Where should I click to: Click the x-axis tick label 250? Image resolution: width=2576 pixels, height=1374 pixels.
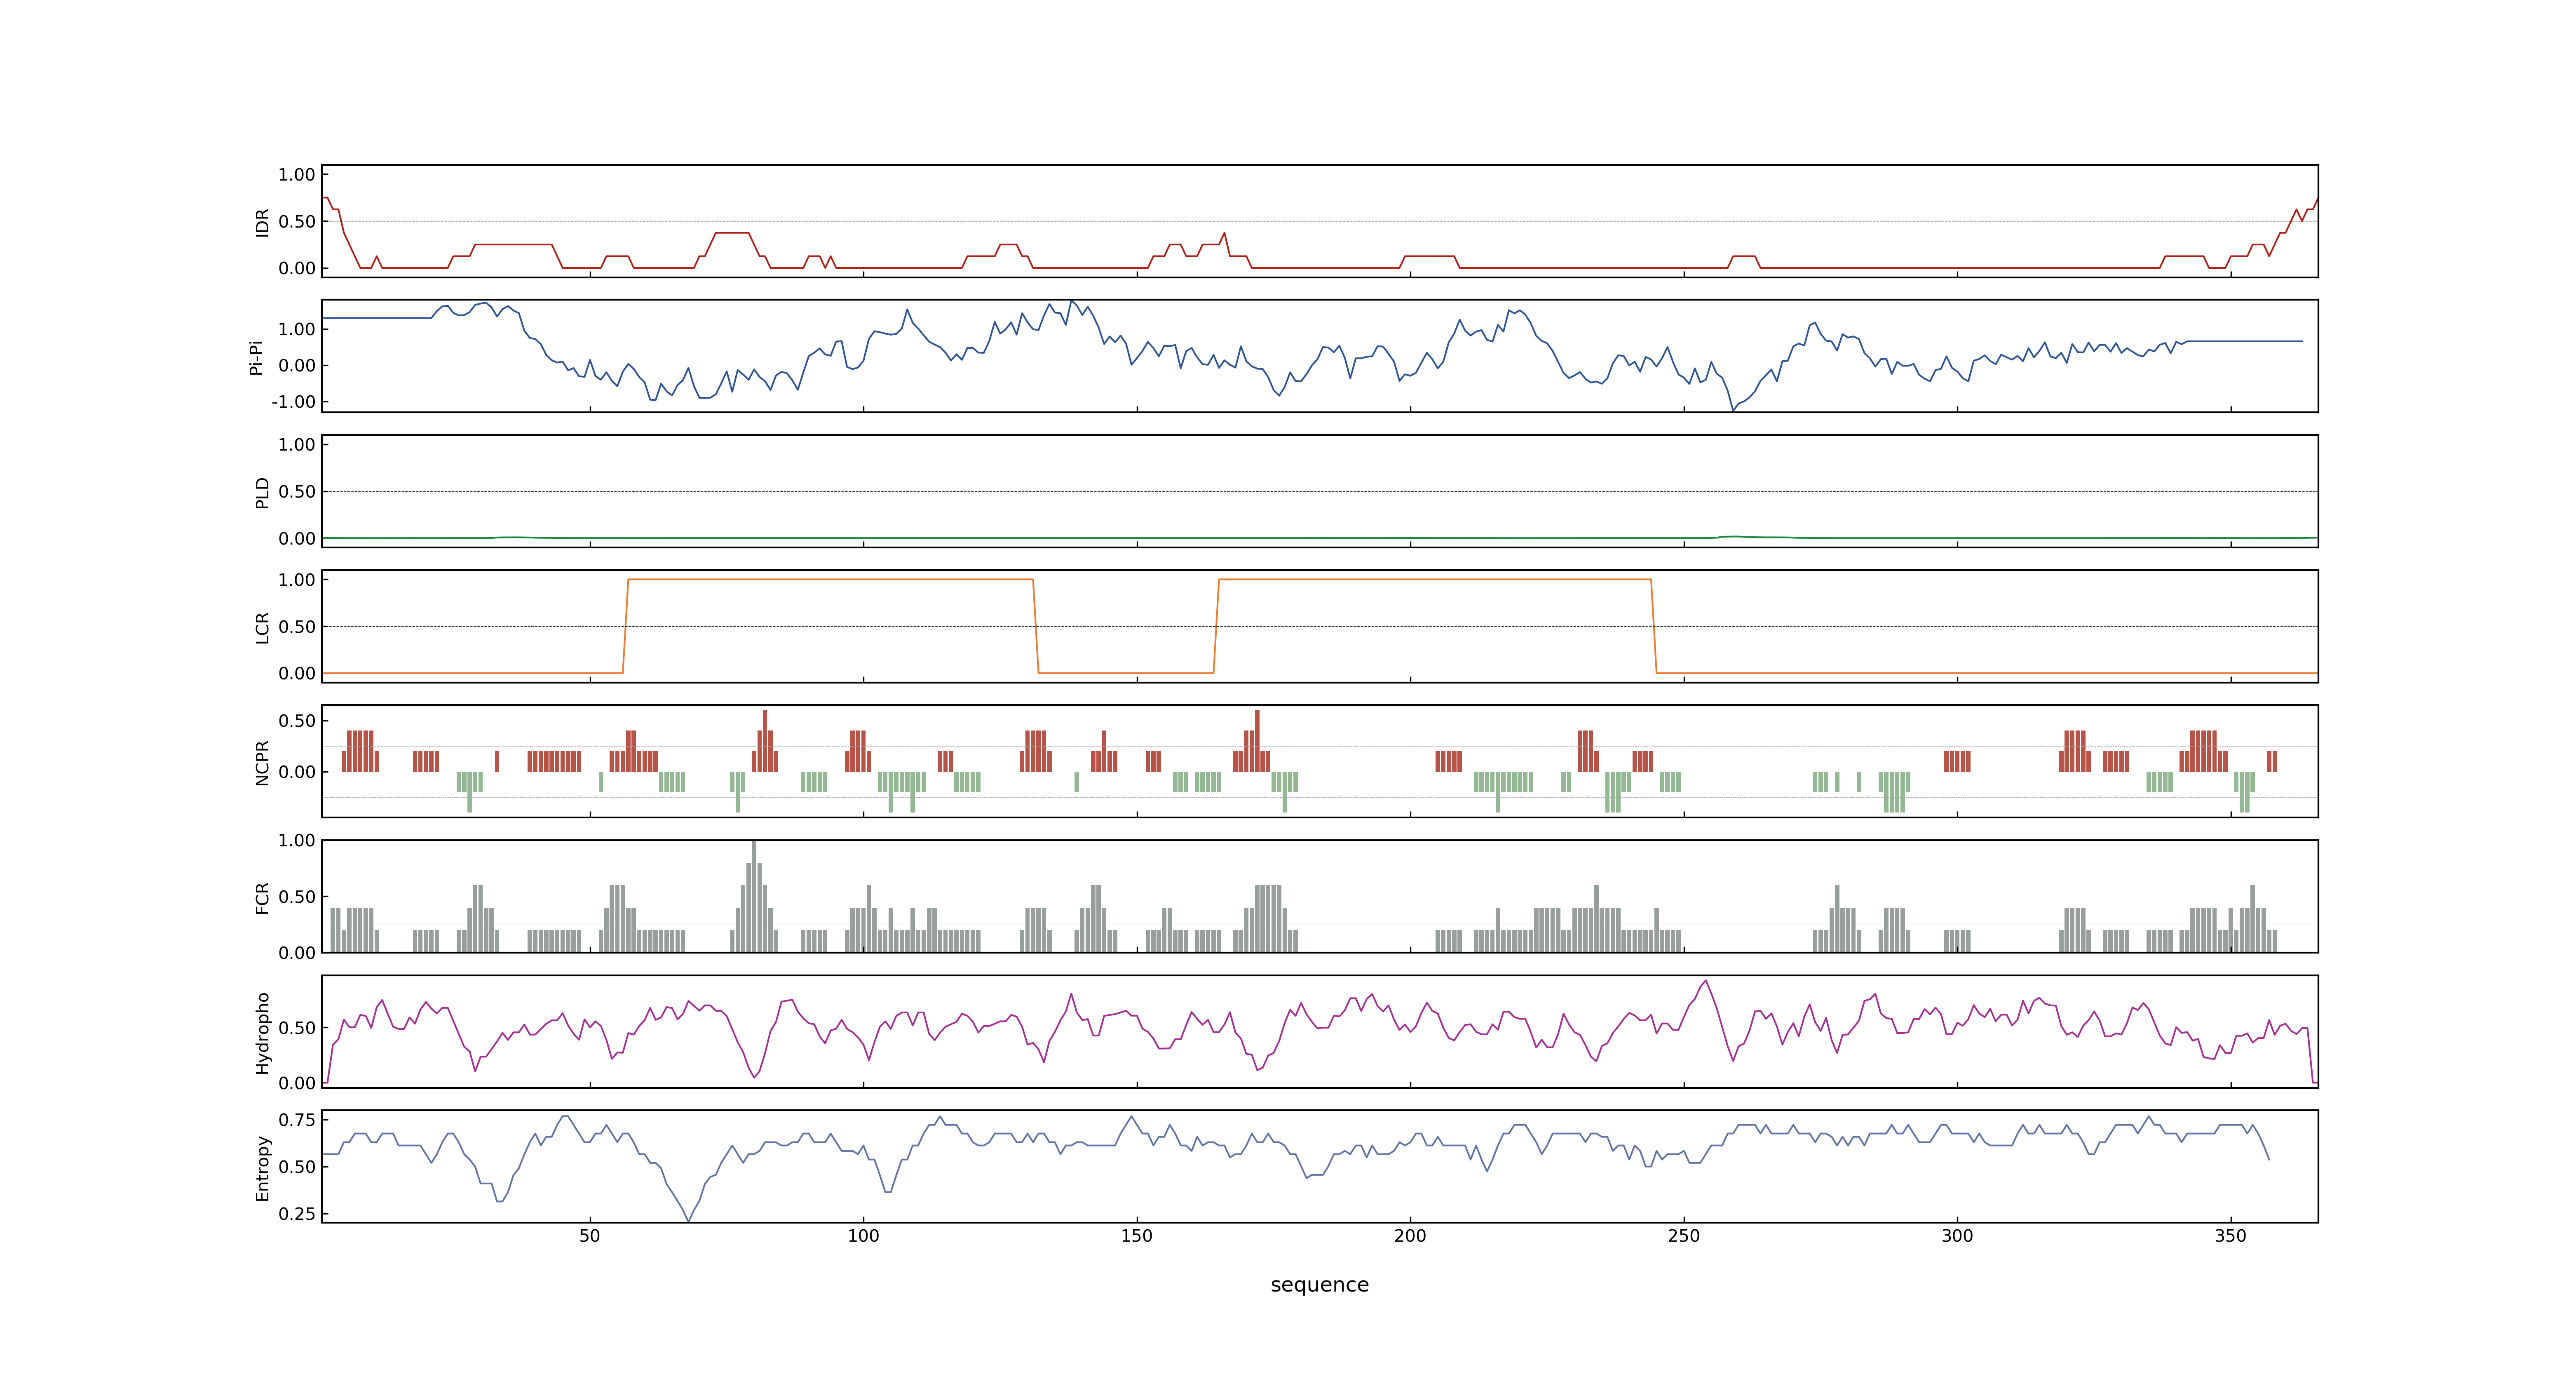point(1684,1236)
